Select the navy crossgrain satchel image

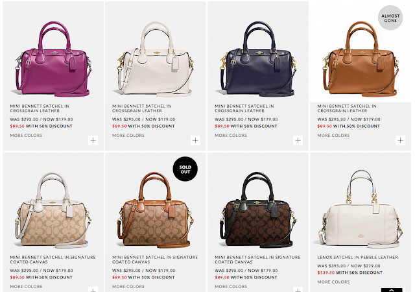258,59
